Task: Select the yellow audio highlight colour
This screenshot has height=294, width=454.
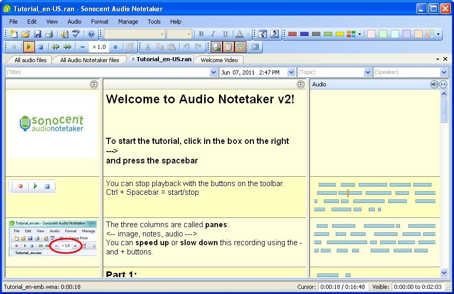Action: pyautogui.click(x=339, y=34)
